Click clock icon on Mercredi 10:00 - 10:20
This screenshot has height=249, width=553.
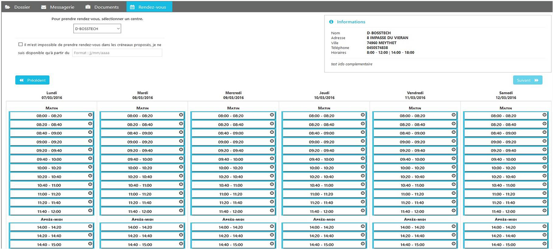[x=272, y=167]
